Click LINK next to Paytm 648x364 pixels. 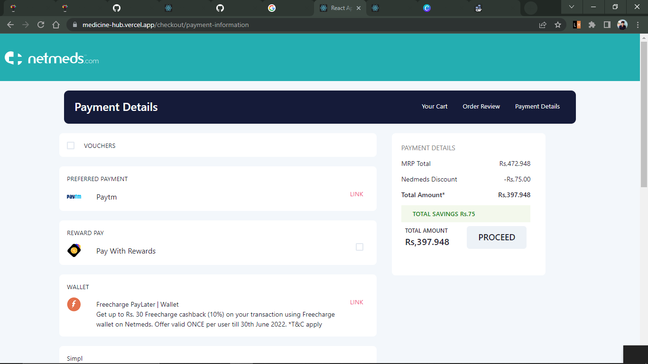[x=356, y=194]
